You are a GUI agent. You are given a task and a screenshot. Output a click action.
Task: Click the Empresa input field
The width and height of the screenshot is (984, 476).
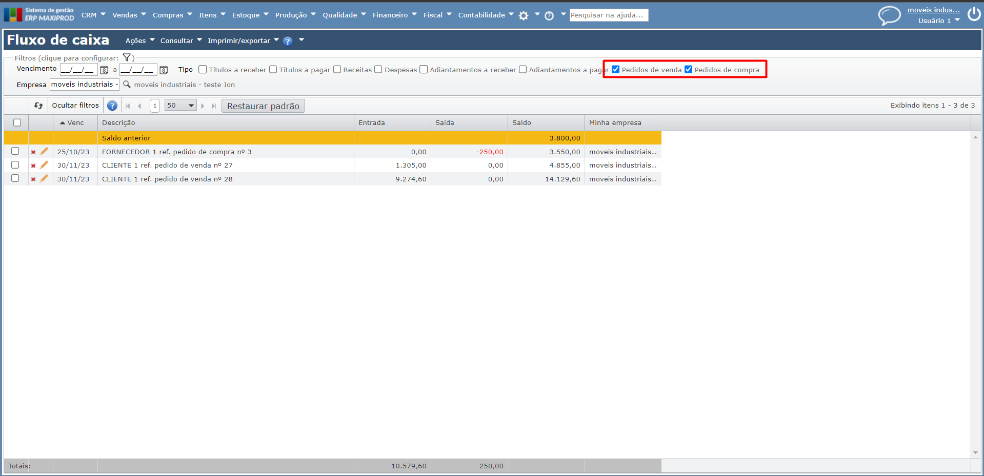[84, 85]
